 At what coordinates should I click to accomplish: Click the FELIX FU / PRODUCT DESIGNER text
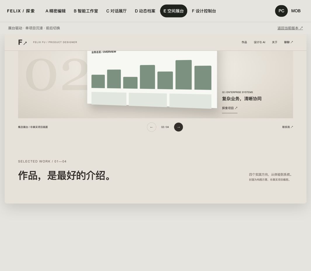click(55, 42)
